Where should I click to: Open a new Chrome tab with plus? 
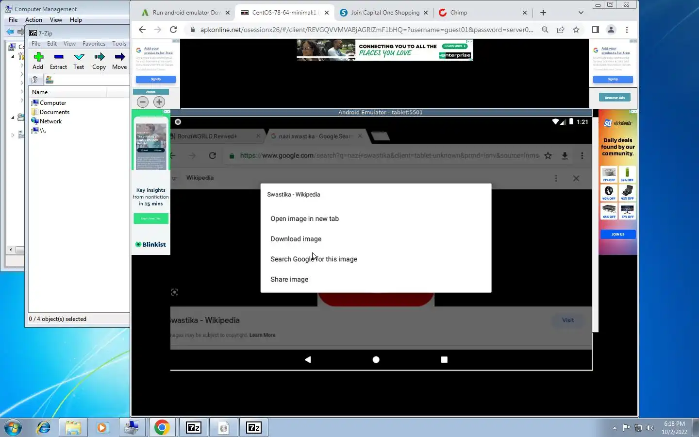543,13
